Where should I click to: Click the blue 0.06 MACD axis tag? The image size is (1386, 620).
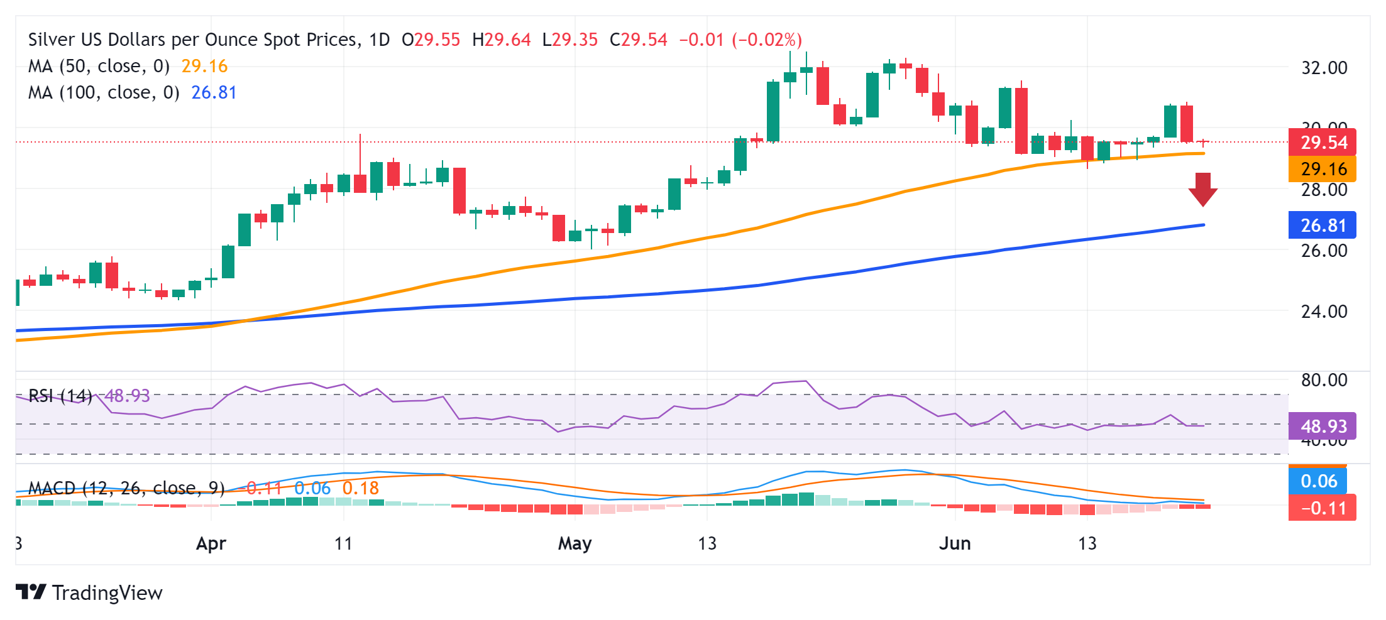pos(1317,481)
